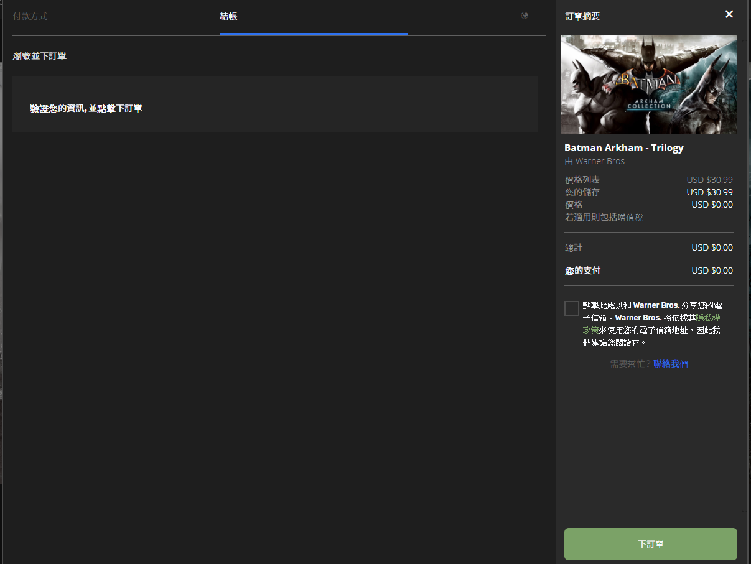This screenshot has height=564, width=751.
Task: Switch to the 付款方式 tab
Action: click(30, 16)
